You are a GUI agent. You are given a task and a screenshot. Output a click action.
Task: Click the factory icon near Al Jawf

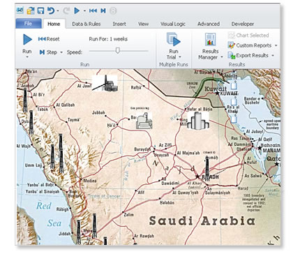click(x=105, y=83)
